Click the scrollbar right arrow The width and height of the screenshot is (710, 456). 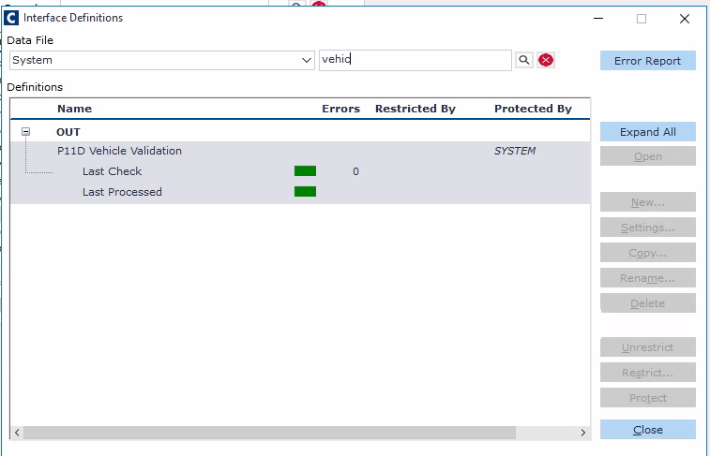tap(582, 433)
